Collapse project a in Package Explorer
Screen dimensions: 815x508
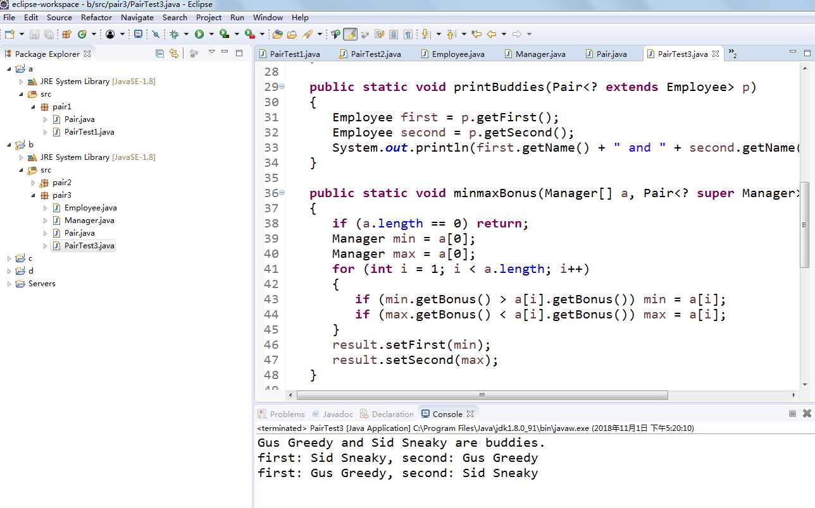[x=9, y=69]
